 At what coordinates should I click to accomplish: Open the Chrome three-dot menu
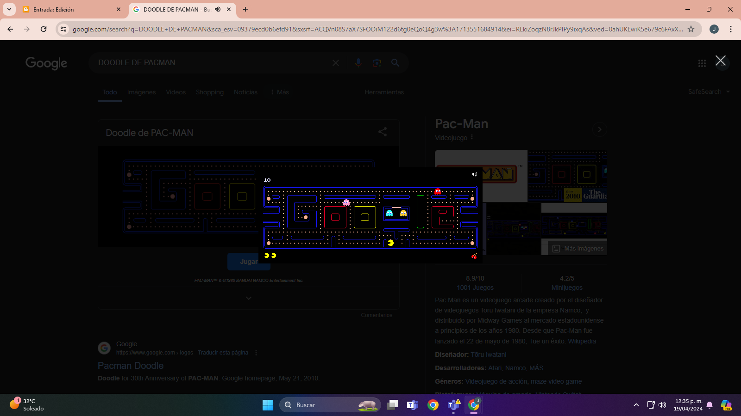pos(731,29)
